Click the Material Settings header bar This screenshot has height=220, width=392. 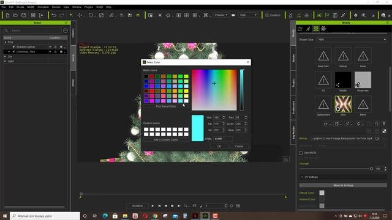coord(343,185)
